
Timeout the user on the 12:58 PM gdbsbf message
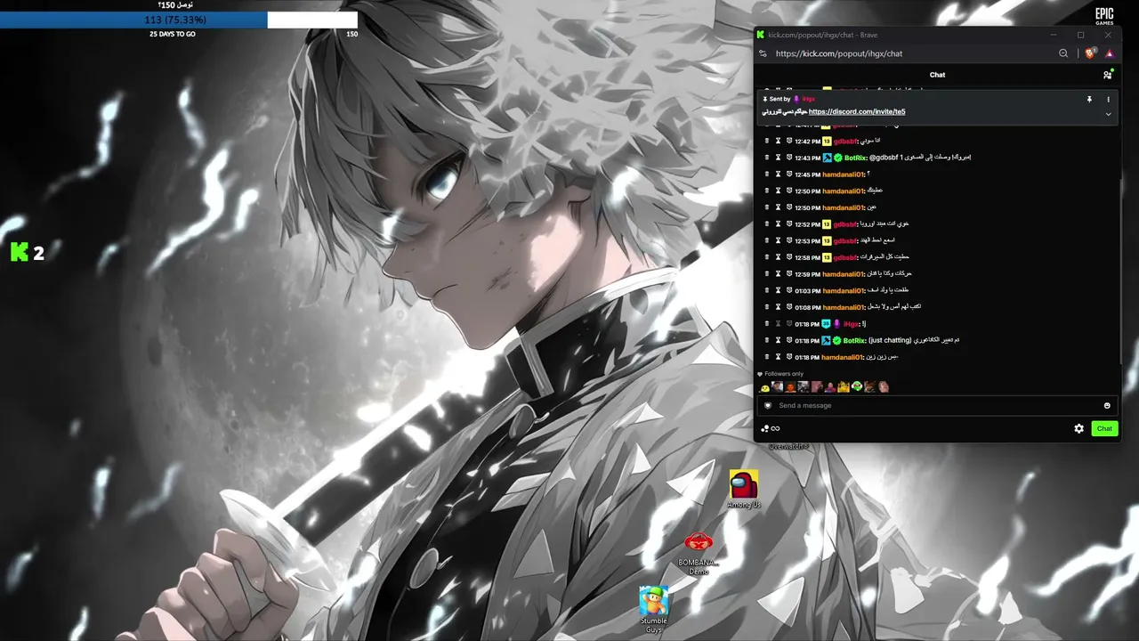point(778,257)
